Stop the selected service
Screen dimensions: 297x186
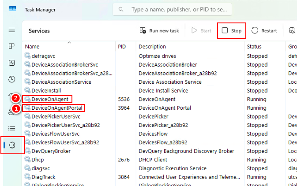tap(232, 31)
